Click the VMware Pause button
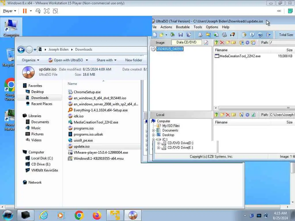295x221 pixels. coord(25,11)
